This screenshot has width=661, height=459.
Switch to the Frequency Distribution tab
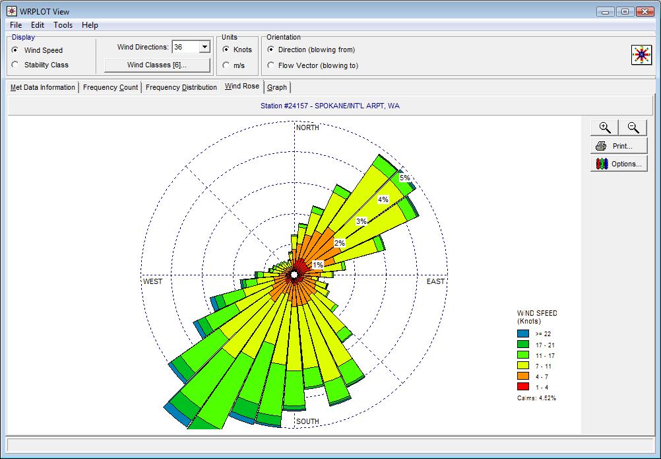coord(181,87)
